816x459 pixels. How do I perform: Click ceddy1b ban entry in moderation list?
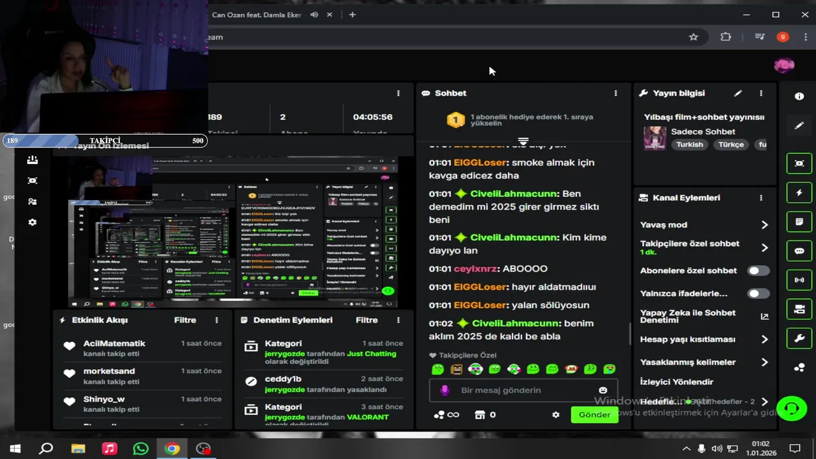324,384
